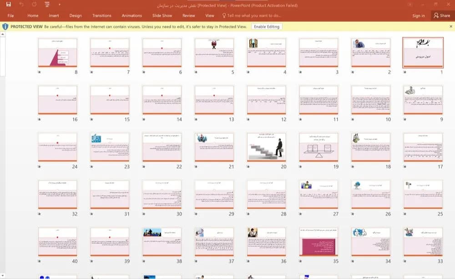
Task: Open the File menu
Action: [x=11, y=15]
